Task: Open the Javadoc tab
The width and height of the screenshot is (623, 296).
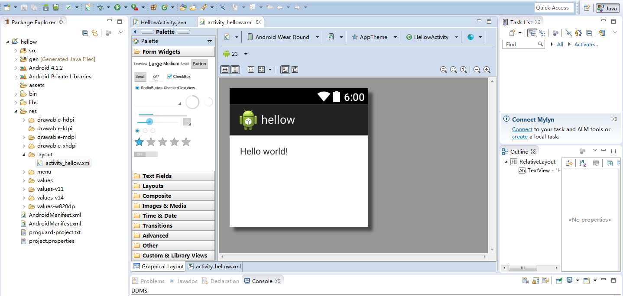Action: 183,281
